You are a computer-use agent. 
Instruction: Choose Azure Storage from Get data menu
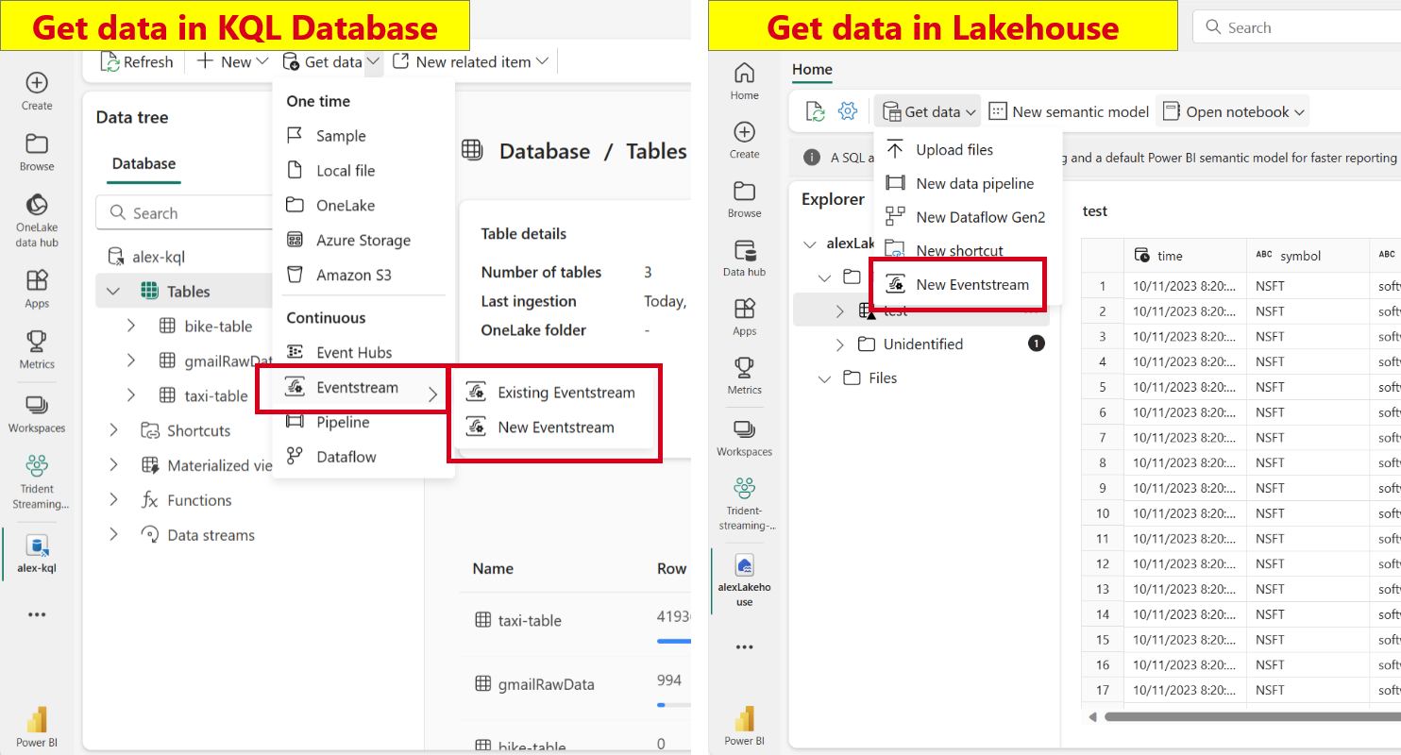click(x=363, y=241)
